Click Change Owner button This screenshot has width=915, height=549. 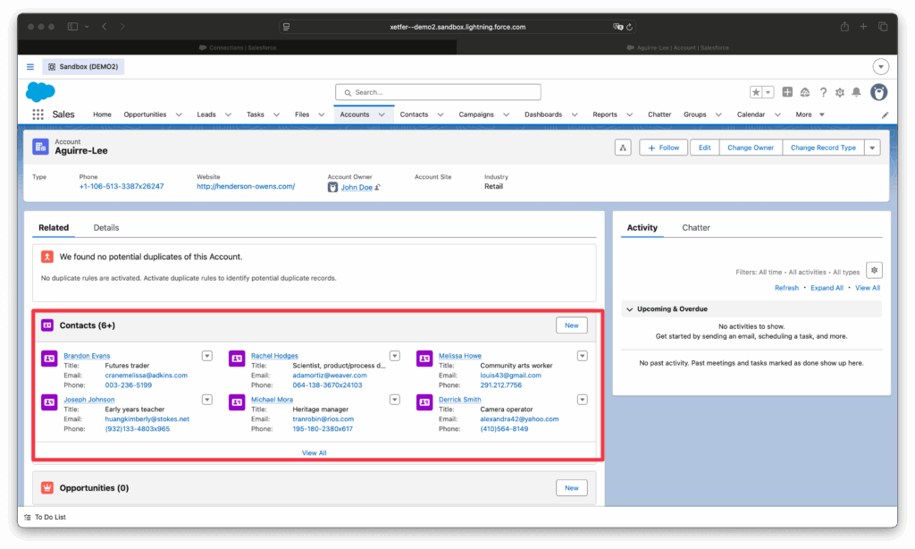coord(751,148)
